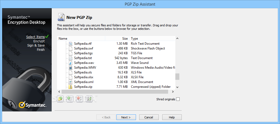Click the Encrypt step in the sidebar
The height and width of the screenshot is (124, 280).
pyautogui.click(x=39, y=41)
